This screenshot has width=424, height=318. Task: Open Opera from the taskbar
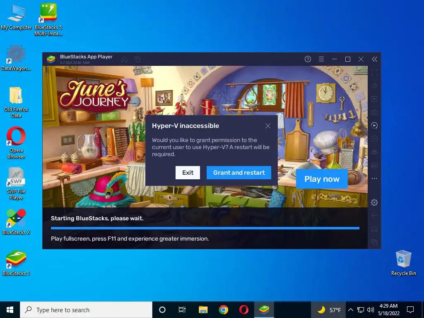(243, 310)
